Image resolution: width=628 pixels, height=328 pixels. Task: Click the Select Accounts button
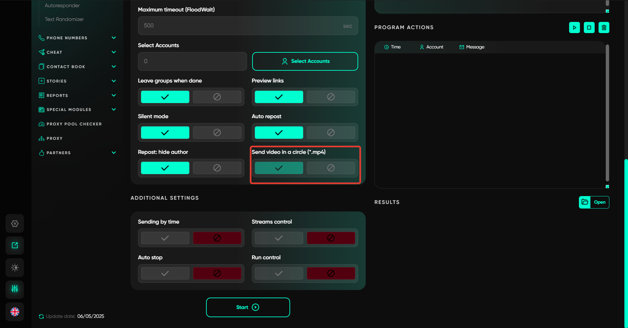click(305, 61)
